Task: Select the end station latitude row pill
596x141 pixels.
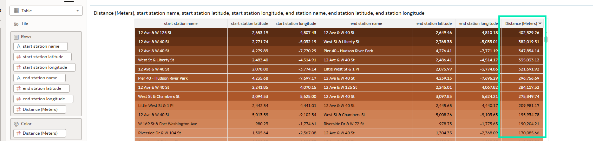Action: coord(42,88)
